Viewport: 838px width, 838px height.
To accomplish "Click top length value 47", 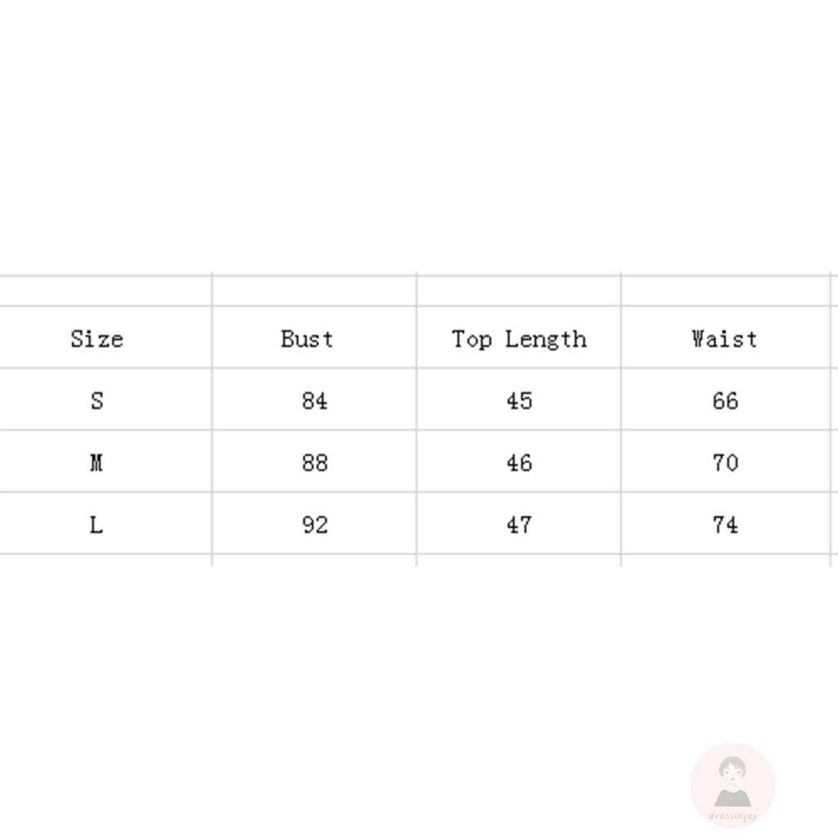I will point(519,525).
